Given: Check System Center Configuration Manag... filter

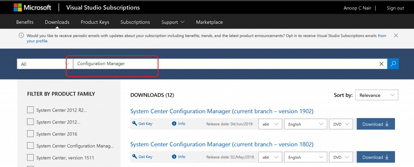Looking at the screenshot, I should 30,146.
